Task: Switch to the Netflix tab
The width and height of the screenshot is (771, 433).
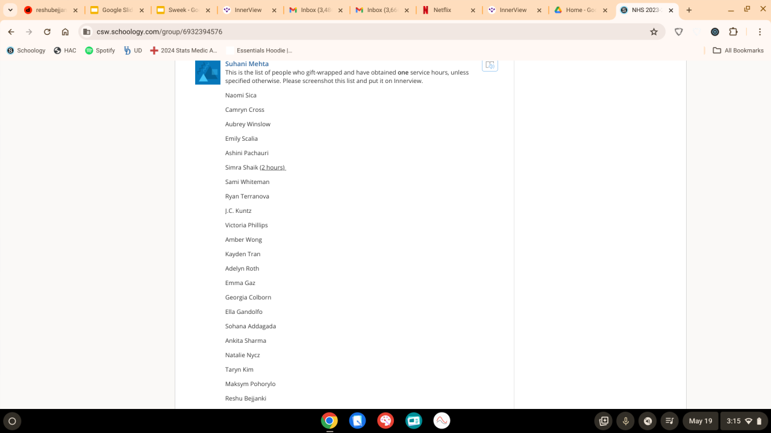Action: tap(448, 10)
